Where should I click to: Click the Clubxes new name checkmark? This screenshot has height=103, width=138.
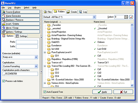[x=95, y=42]
